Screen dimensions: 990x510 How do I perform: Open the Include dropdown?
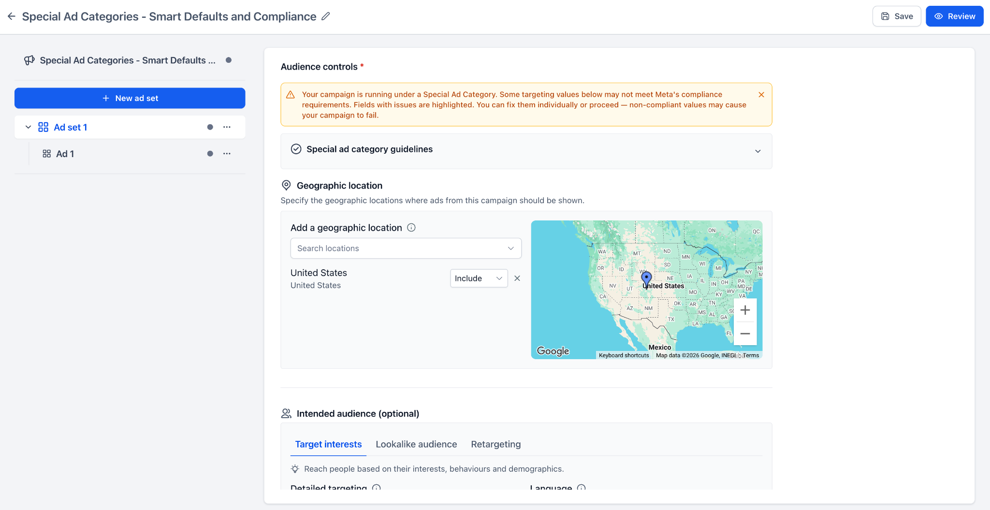(x=479, y=278)
